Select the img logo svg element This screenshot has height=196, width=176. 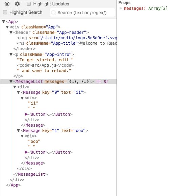coord(67,38)
